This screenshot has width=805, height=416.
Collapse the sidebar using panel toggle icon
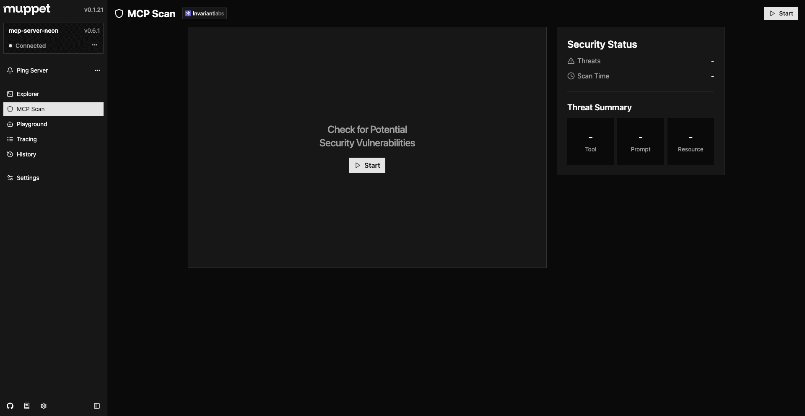click(97, 406)
